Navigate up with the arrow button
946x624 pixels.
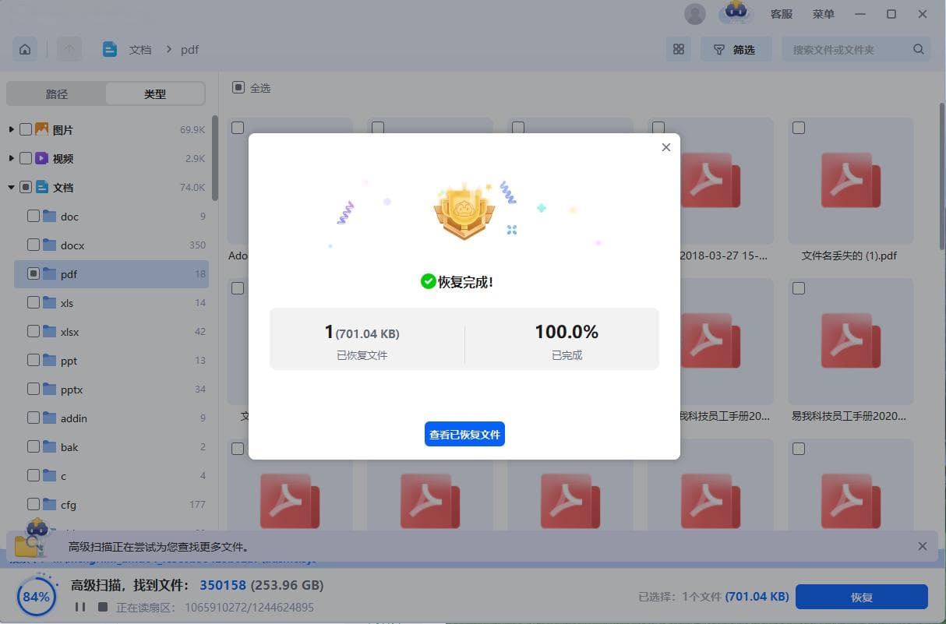coord(69,49)
